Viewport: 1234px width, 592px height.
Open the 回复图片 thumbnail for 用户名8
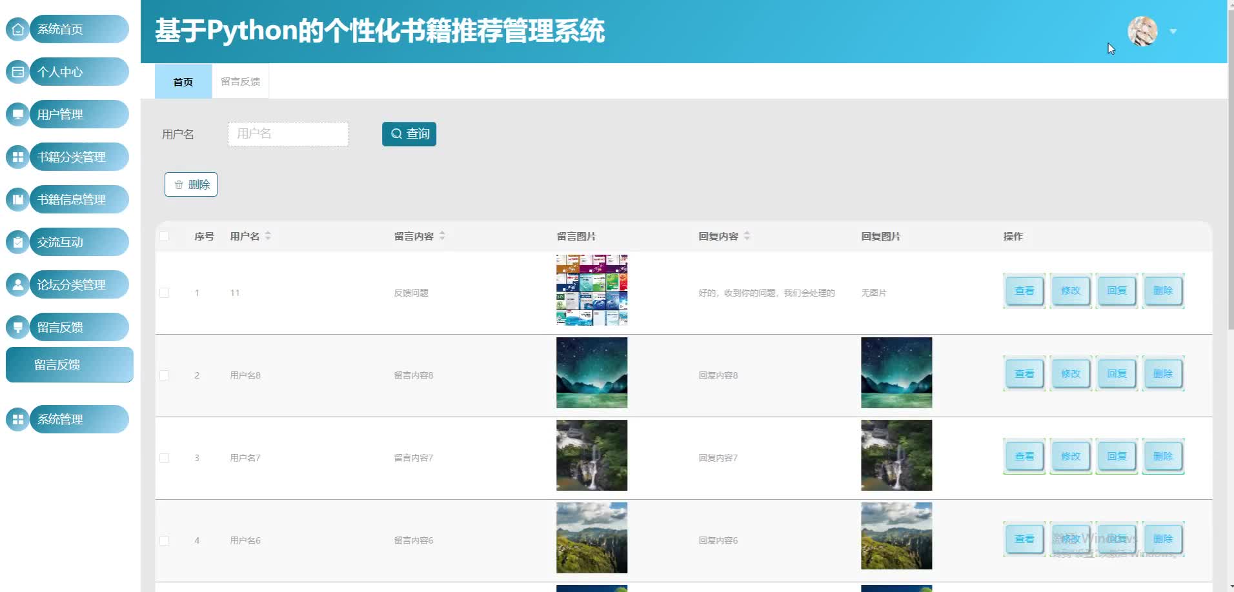pos(896,373)
